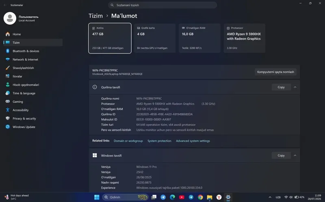Open the O'rnatilgan RAM 16,0 GB card

(x=199, y=38)
